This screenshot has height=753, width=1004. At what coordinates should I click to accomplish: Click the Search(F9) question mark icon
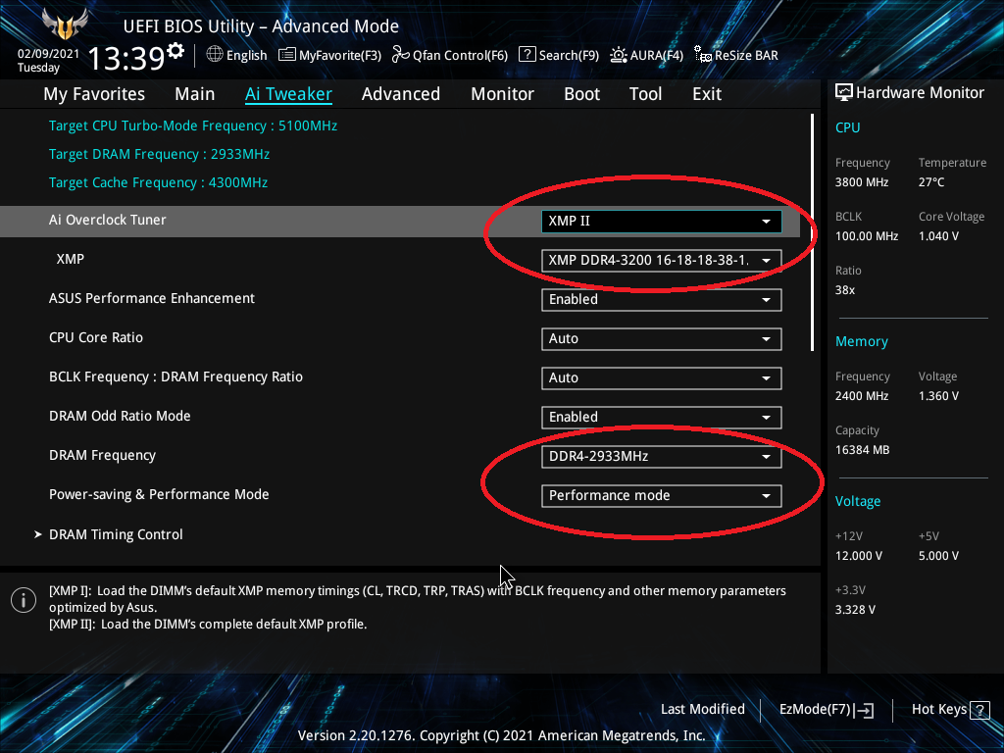pos(527,55)
